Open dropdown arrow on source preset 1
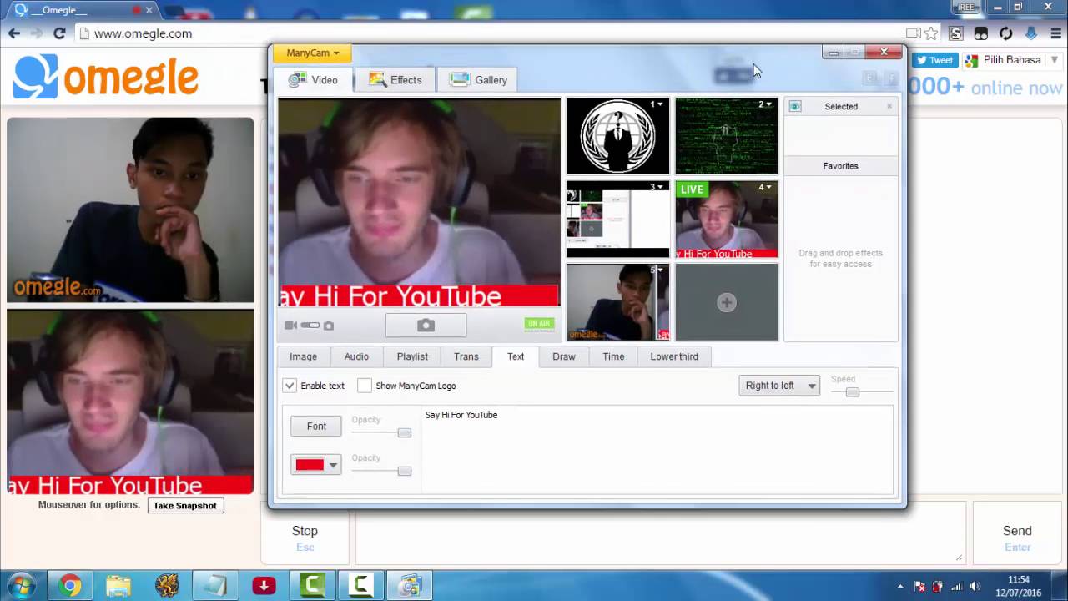 [660, 104]
